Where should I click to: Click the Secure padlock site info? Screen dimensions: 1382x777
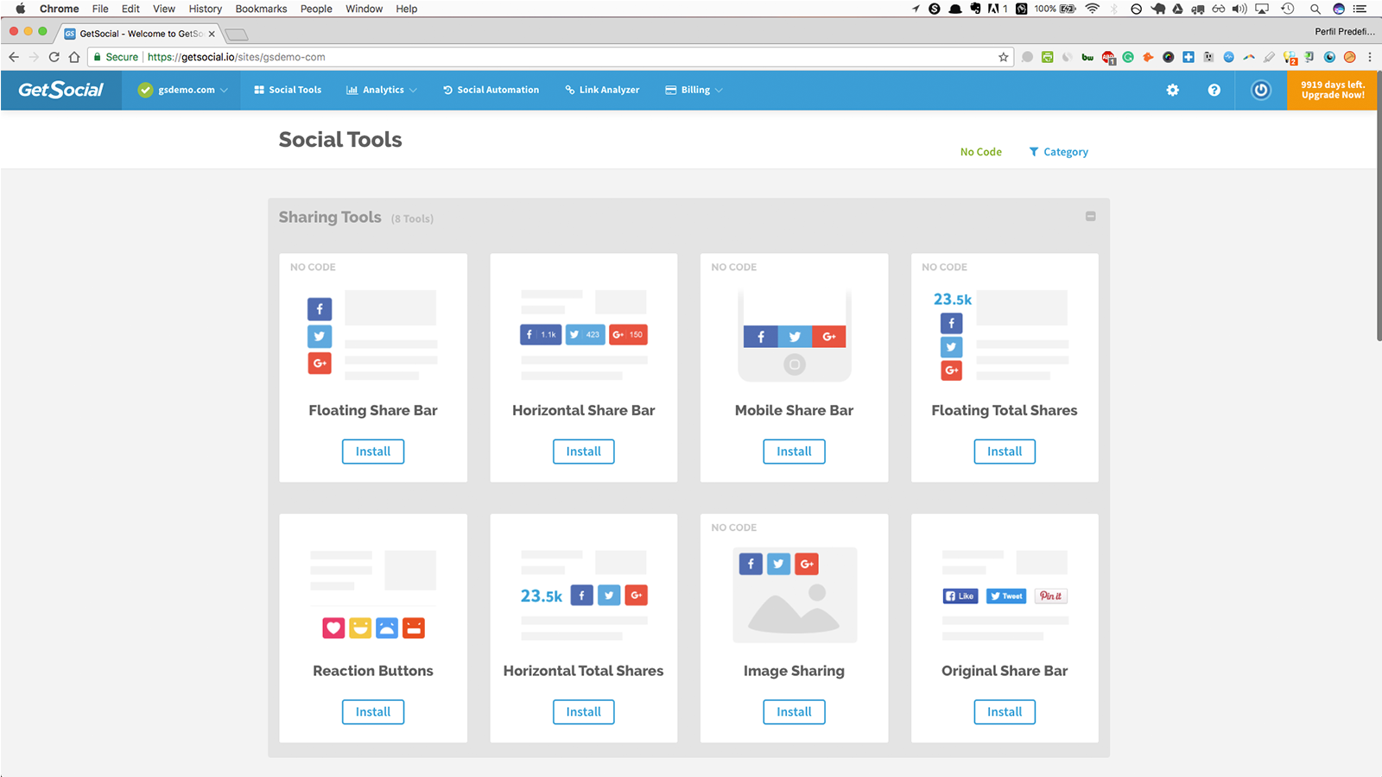[116, 57]
